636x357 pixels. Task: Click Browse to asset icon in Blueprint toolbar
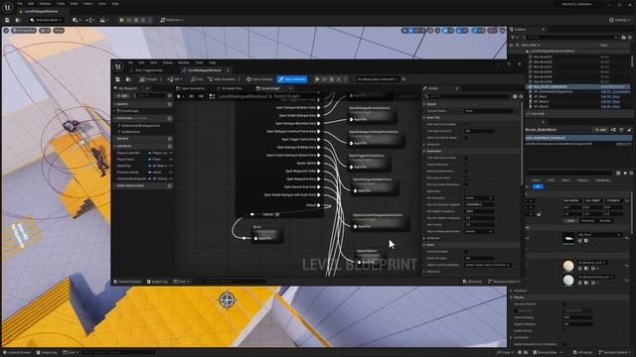[128, 79]
